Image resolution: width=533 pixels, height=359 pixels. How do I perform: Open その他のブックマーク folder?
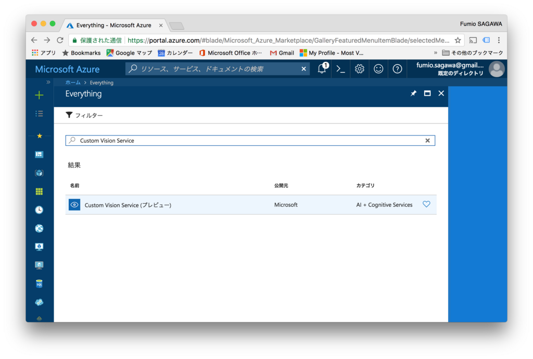coord(473,53)
